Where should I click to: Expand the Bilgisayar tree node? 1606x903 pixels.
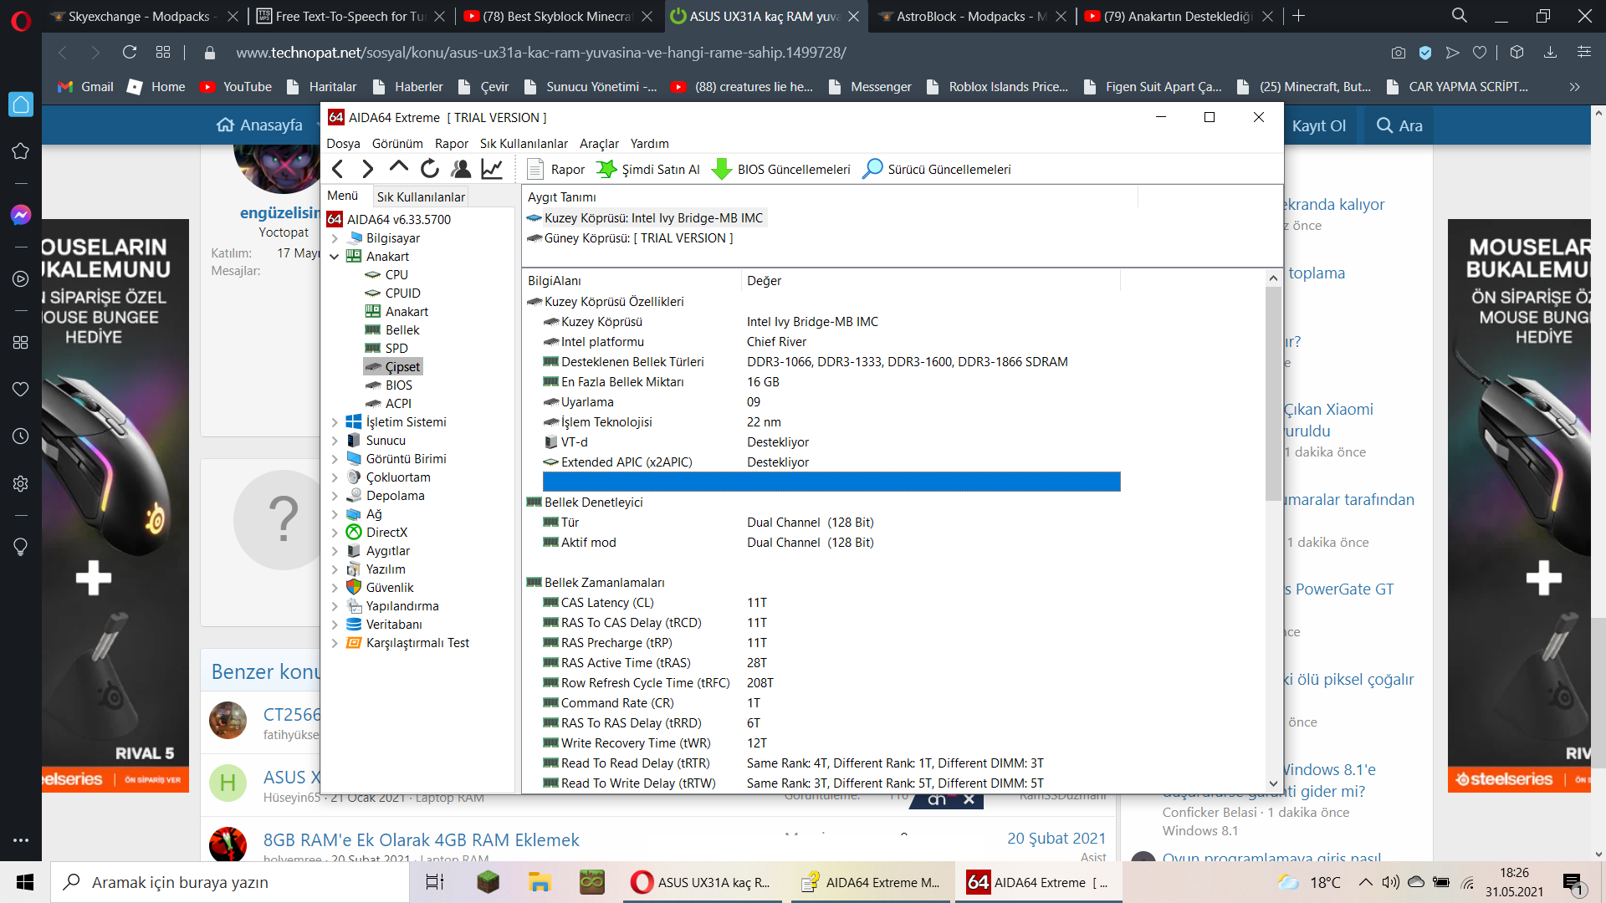(x=335, y=238)
